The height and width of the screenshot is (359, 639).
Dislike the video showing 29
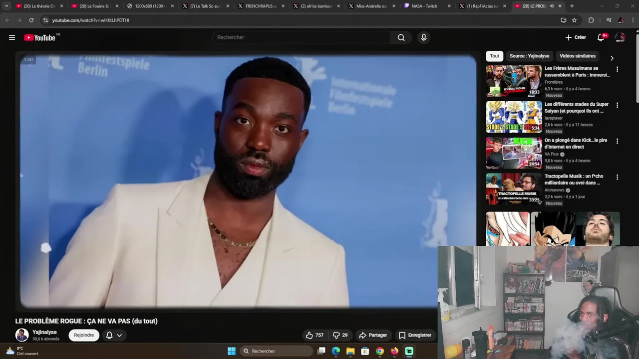pos(340,335)
